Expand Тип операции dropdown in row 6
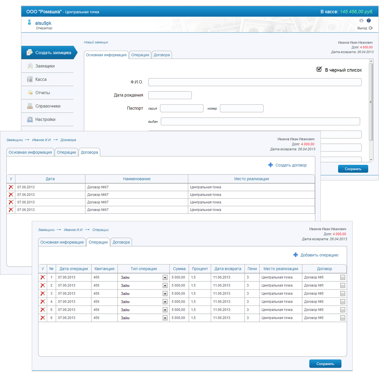 pyautogui.click(x=165, y=318)
